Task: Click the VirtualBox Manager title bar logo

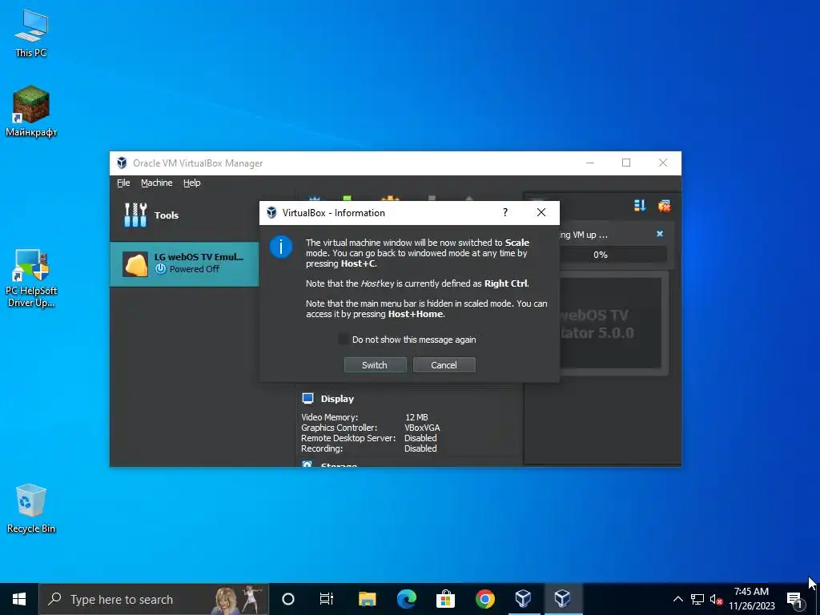Action: coord(122,163)
